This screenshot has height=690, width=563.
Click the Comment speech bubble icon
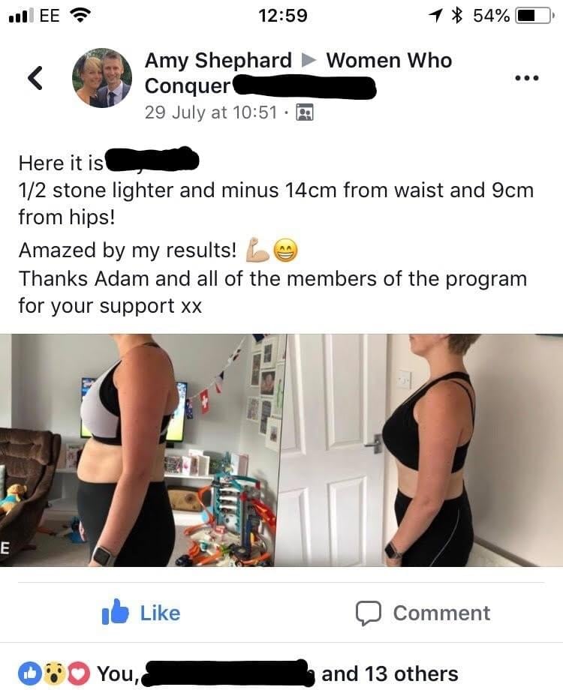click(369, 613)
